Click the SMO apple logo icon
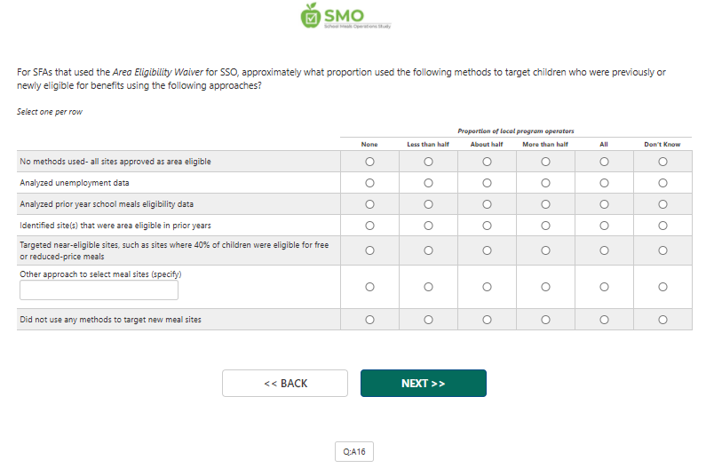The image size is (706, 476). click(x=311, y=15)
